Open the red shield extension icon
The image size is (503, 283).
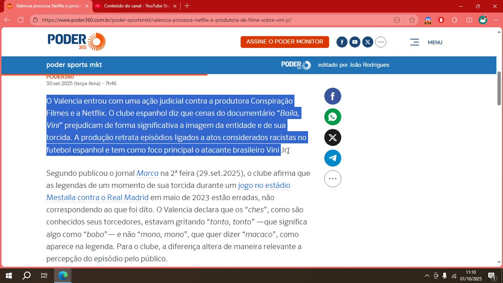pos(441,20)
